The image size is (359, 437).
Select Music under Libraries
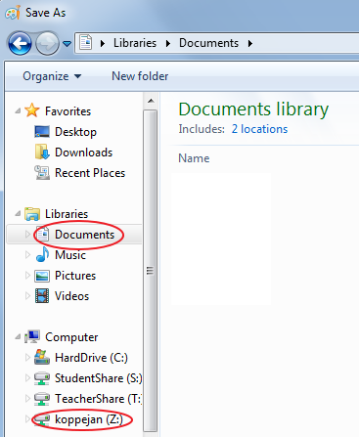70,255
